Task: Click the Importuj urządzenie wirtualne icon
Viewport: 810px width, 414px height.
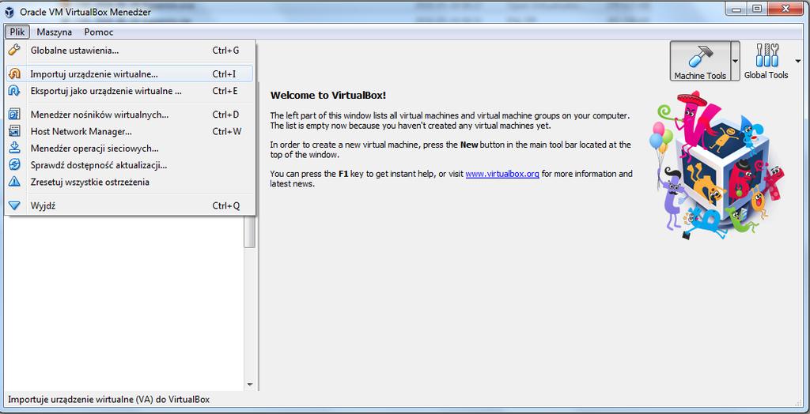Action: coord(14,73)
